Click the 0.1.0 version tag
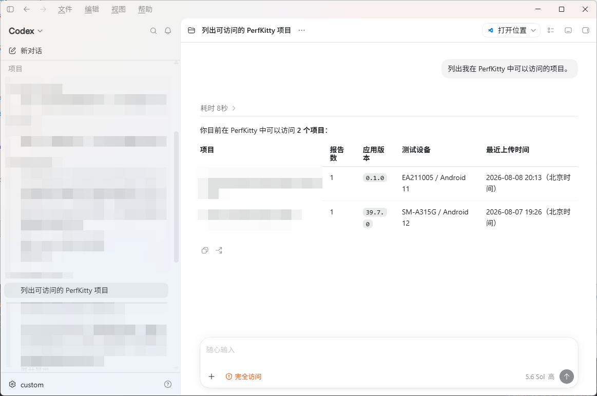Viewport: 597px width, 396px height. (x=375, y=177)
